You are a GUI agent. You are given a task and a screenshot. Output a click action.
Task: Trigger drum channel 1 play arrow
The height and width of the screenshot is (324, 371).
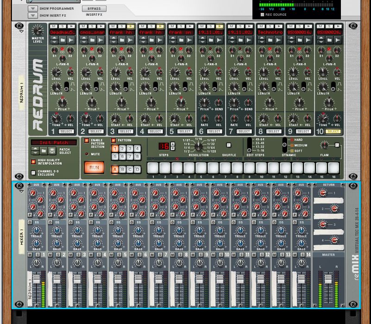71,26
